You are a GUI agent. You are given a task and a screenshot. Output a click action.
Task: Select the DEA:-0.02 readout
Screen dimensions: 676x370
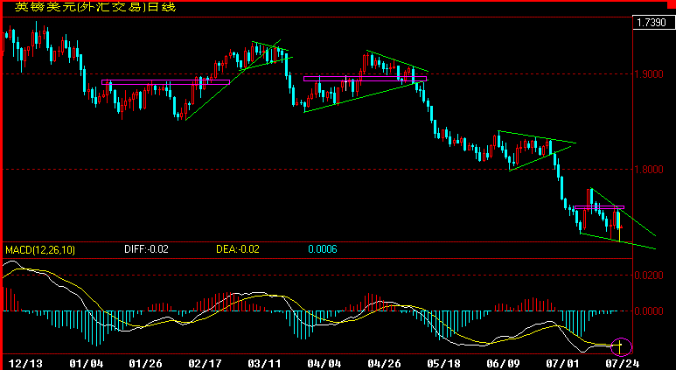[238, 249]
